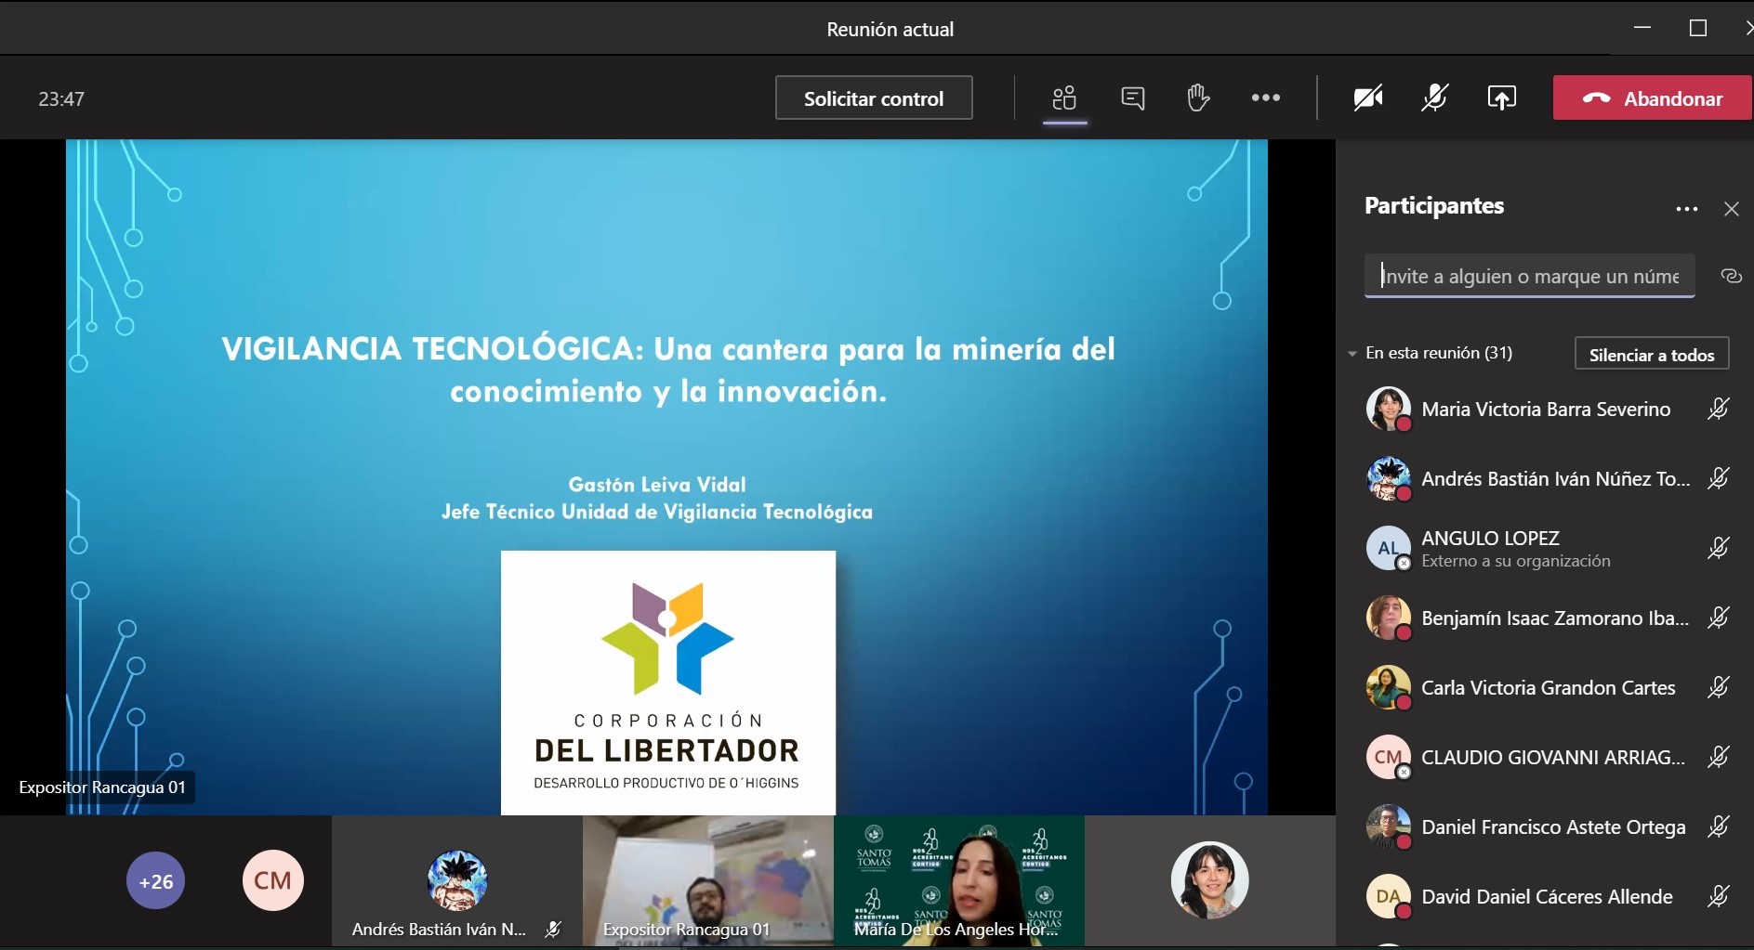Select María De Los Angeles video tile

click(x=958, y=880)
